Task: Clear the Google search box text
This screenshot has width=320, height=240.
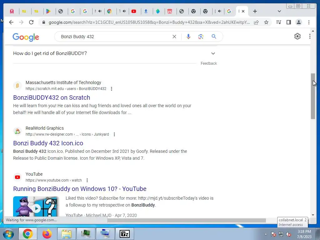Action: [x=174, y=37]
